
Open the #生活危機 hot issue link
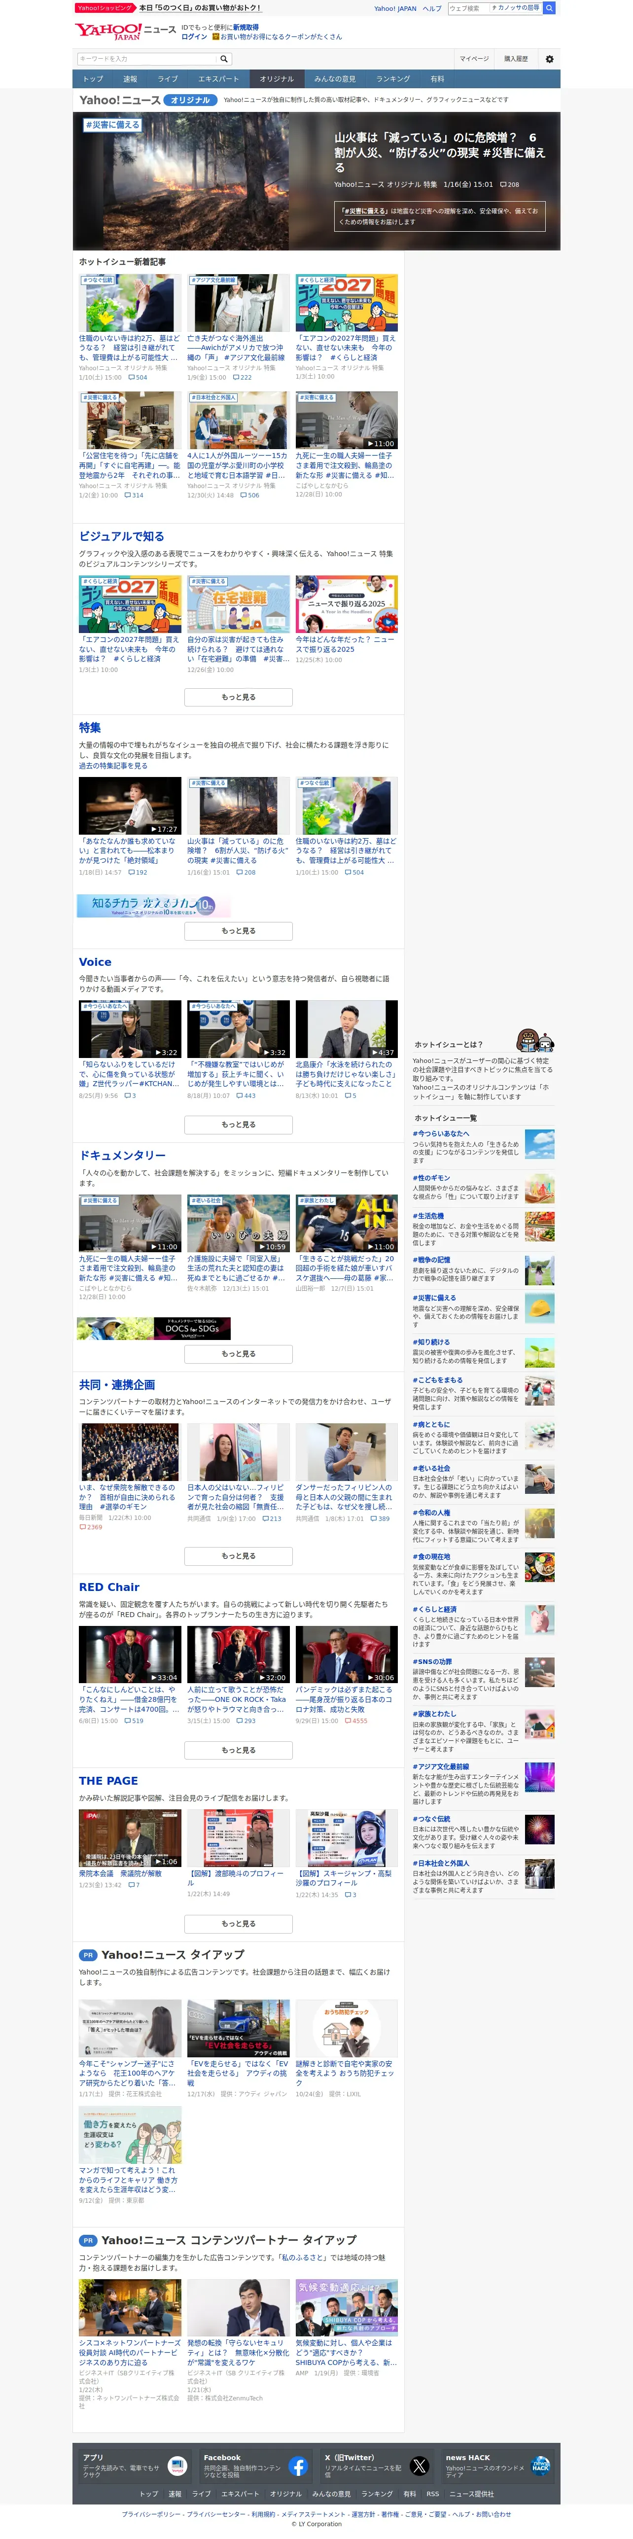[x=428, y=1216]
